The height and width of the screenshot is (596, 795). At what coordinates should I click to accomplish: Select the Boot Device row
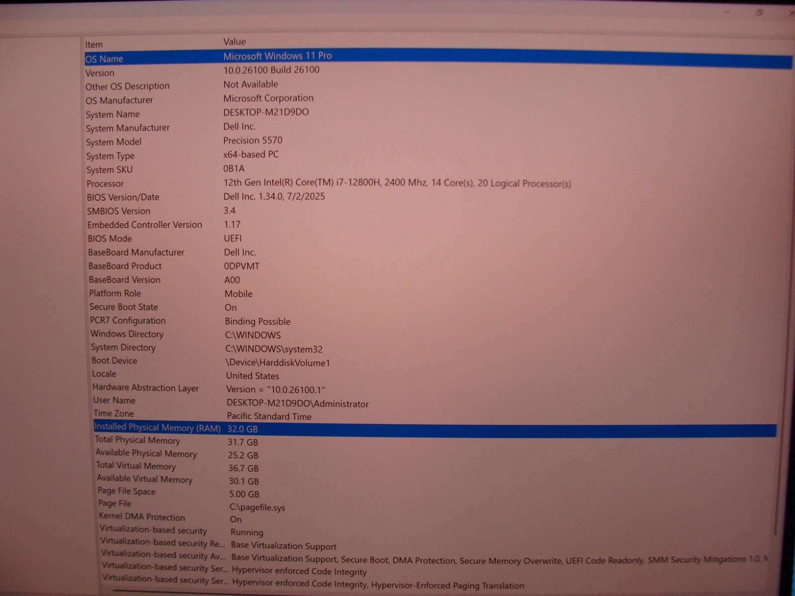click(114, 361)
